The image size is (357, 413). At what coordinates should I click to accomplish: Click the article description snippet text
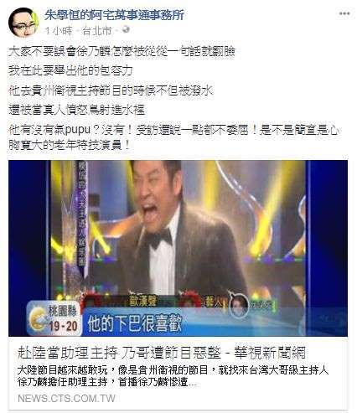point(173,376)
